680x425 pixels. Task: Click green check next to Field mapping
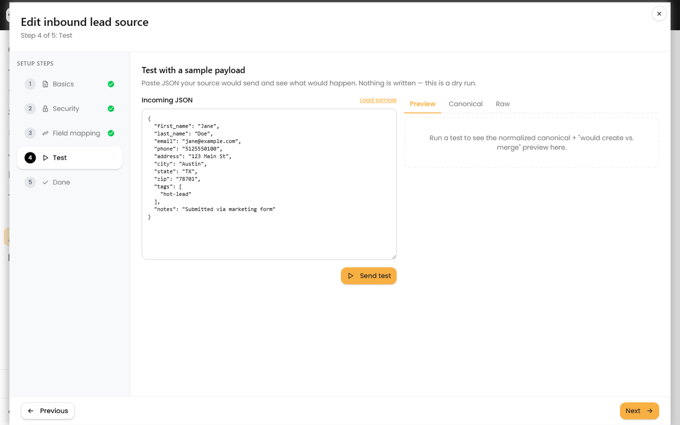click(x=111, y=133)
